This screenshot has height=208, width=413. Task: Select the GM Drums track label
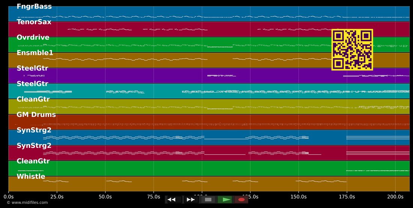pos(36,115)
